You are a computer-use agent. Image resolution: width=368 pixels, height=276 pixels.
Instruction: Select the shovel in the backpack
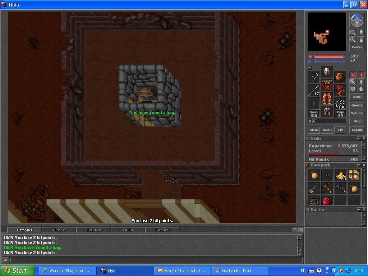(314, 188)
